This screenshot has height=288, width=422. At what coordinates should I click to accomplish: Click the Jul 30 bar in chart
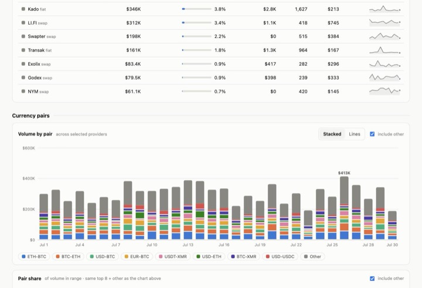click(x=392, y=225)
